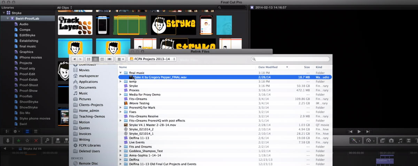This screenshot has width=418, height=166.
Task: Click the file dialog search field
Action: tap(290, 59)
